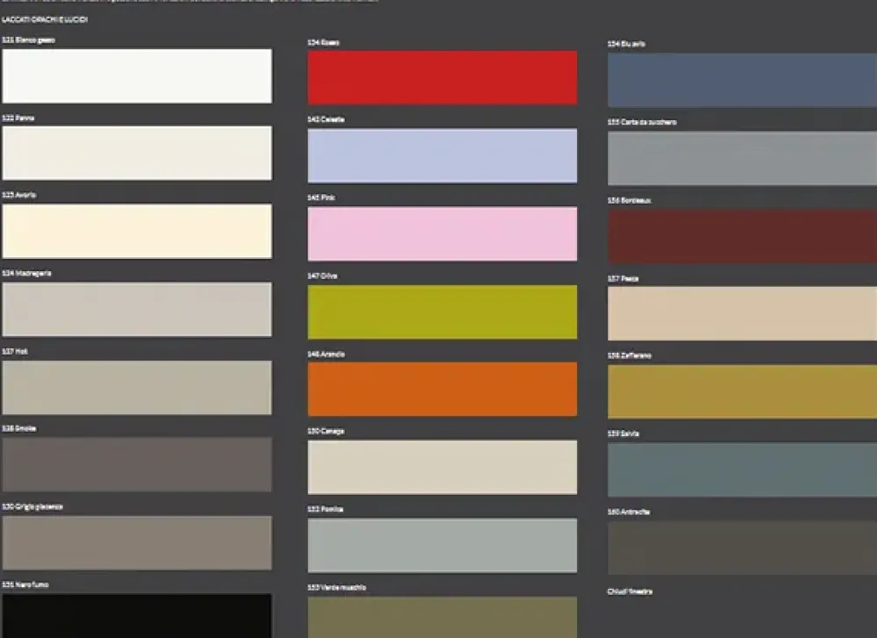Click the yellow-green Oliva swatch

pos(442,312)
